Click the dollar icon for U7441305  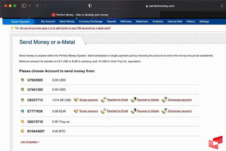pos(23,89)
